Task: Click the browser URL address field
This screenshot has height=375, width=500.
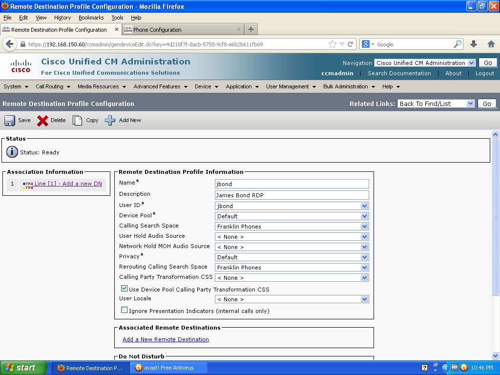Action: coord(177,44)
